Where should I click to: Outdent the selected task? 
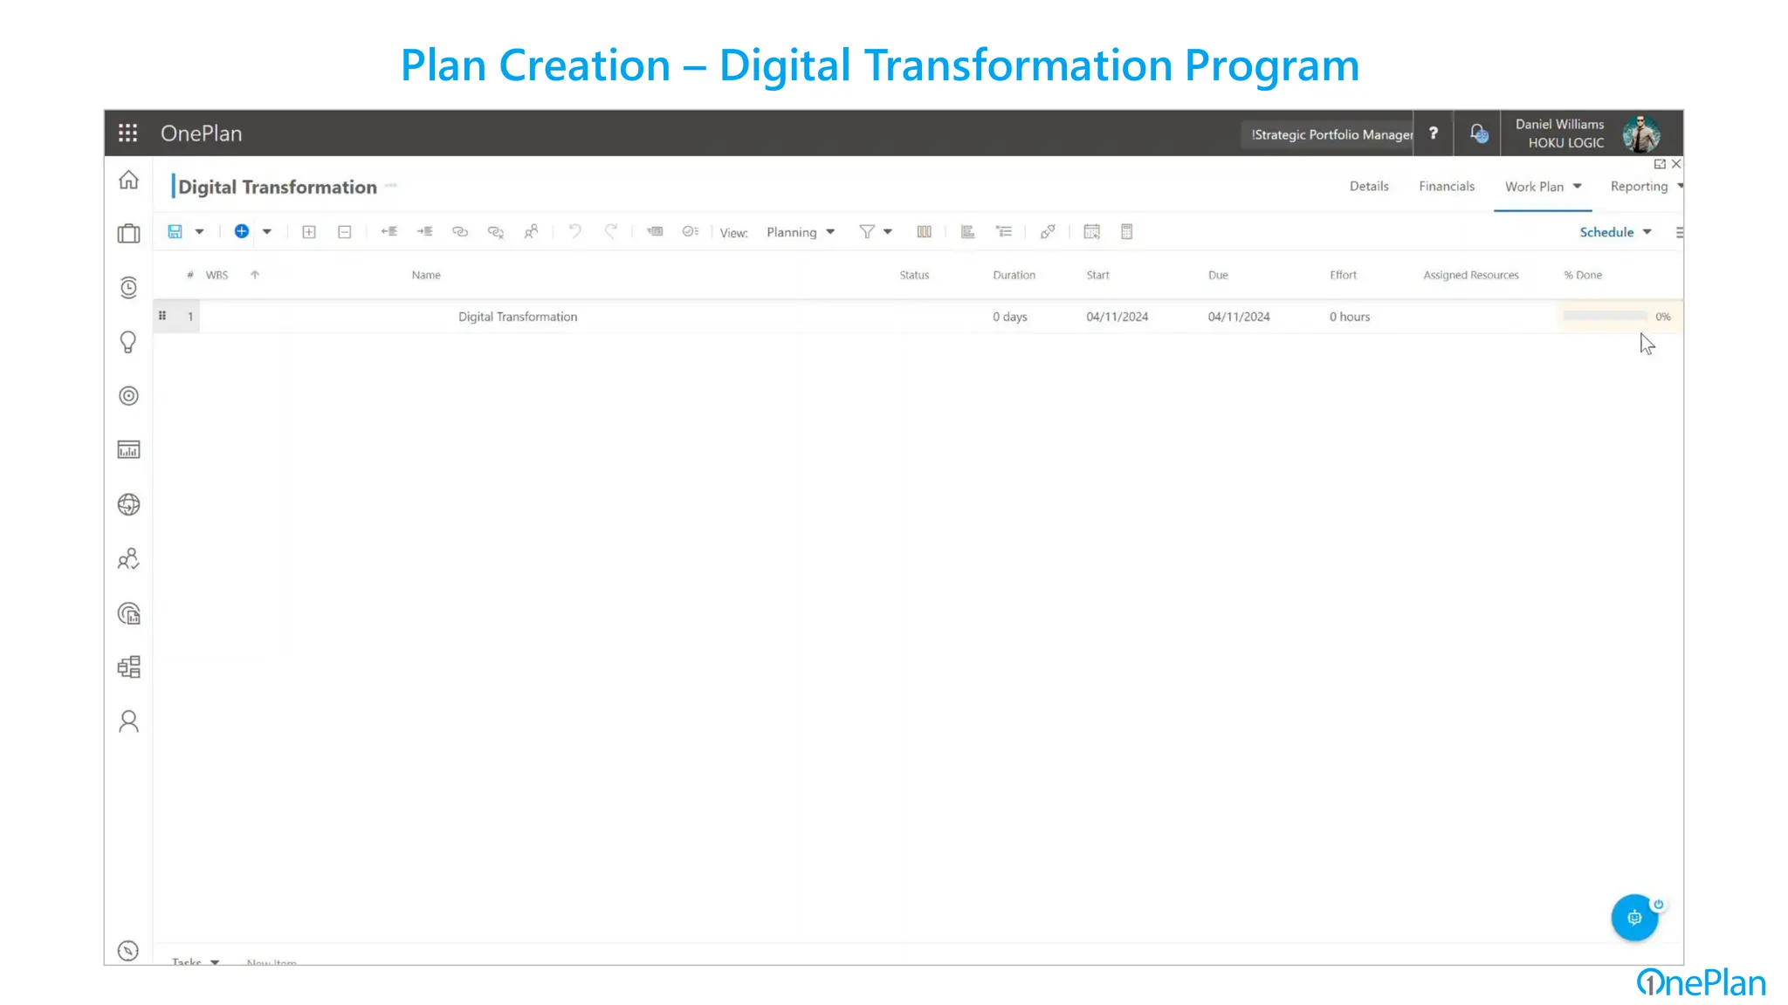point(389,231)
